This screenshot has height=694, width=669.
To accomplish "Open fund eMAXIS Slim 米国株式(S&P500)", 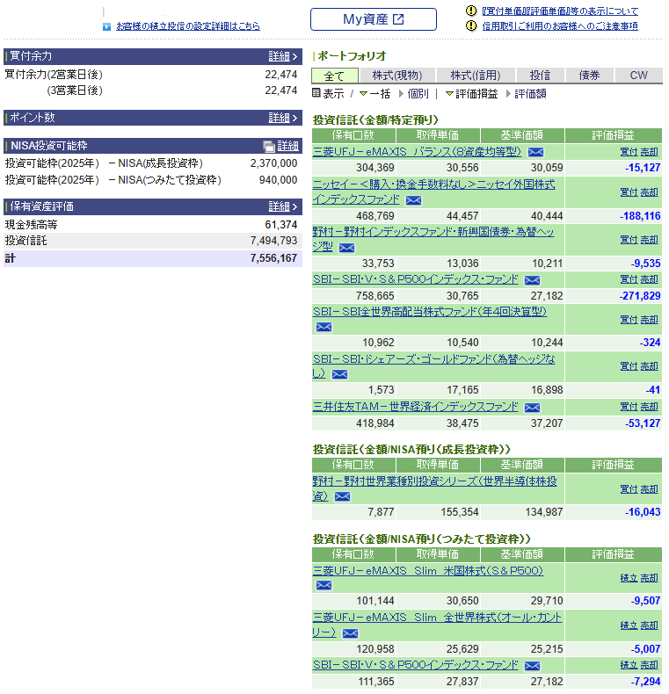I will pyautogui.click(x=428, y=571).
